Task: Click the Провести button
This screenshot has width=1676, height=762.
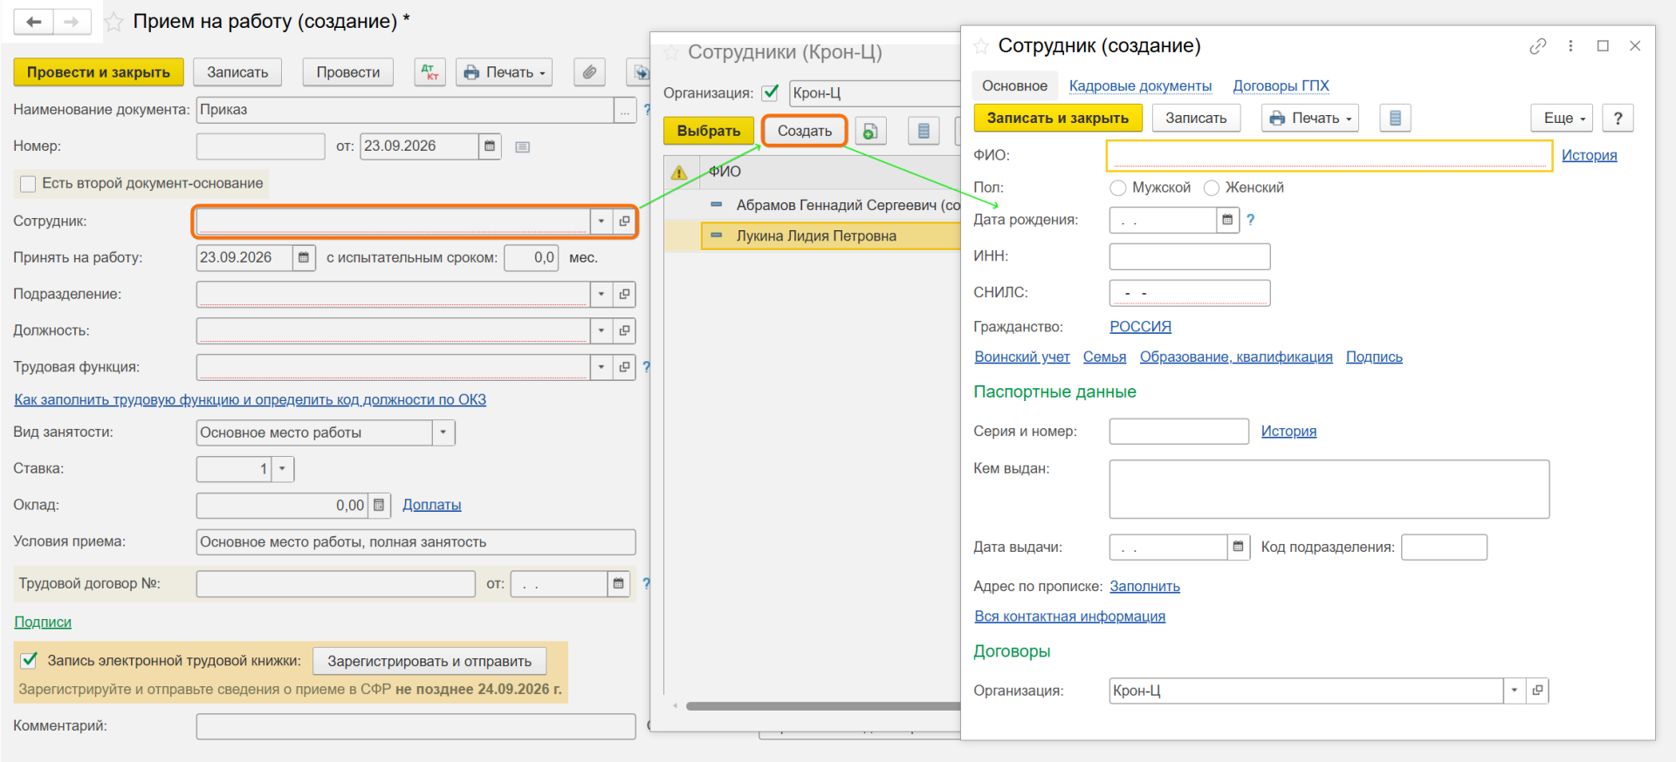Action: click(x=348, y=72)
